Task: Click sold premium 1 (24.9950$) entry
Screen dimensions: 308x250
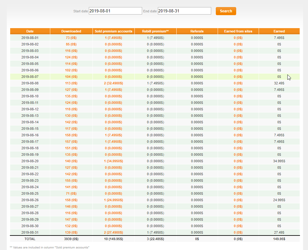Action: (x=113, y=200)
